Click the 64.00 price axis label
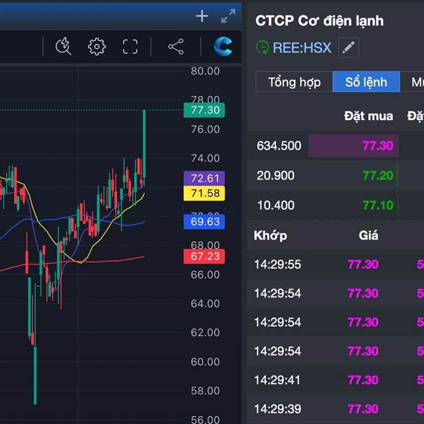 pyautogui.click(x=205, y=304)
